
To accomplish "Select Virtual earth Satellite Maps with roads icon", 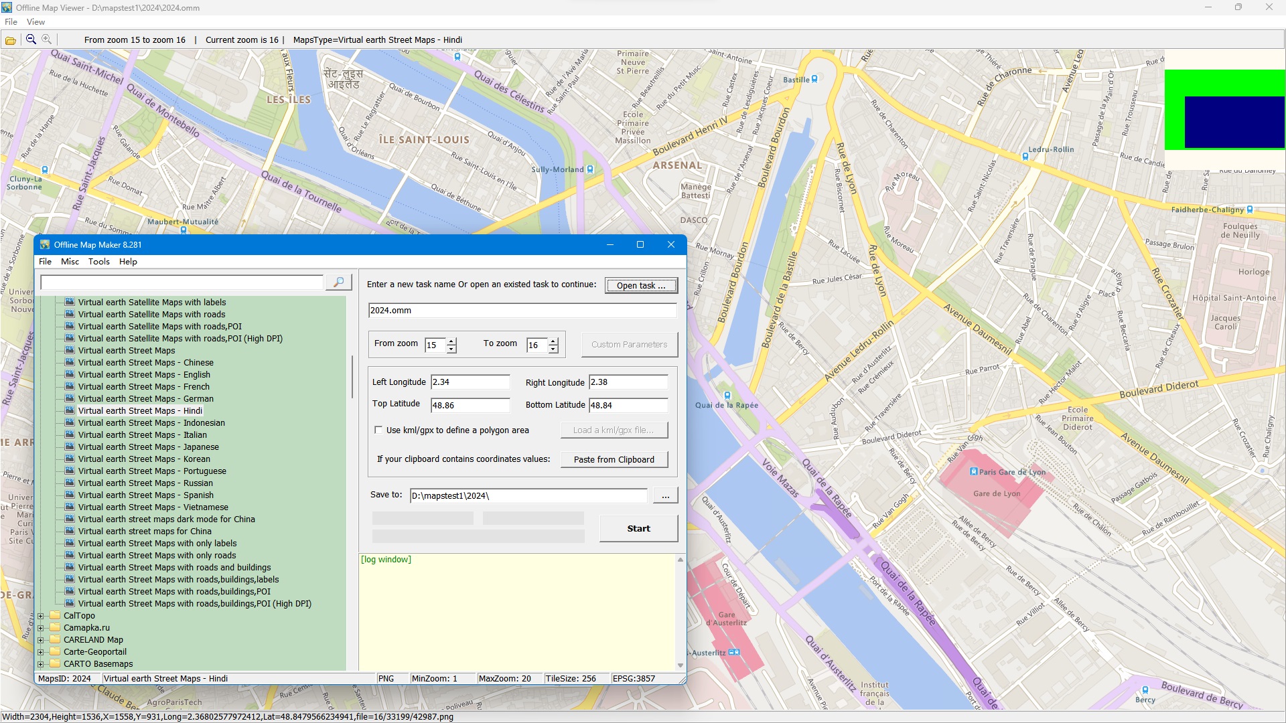I will click(70, 314).
